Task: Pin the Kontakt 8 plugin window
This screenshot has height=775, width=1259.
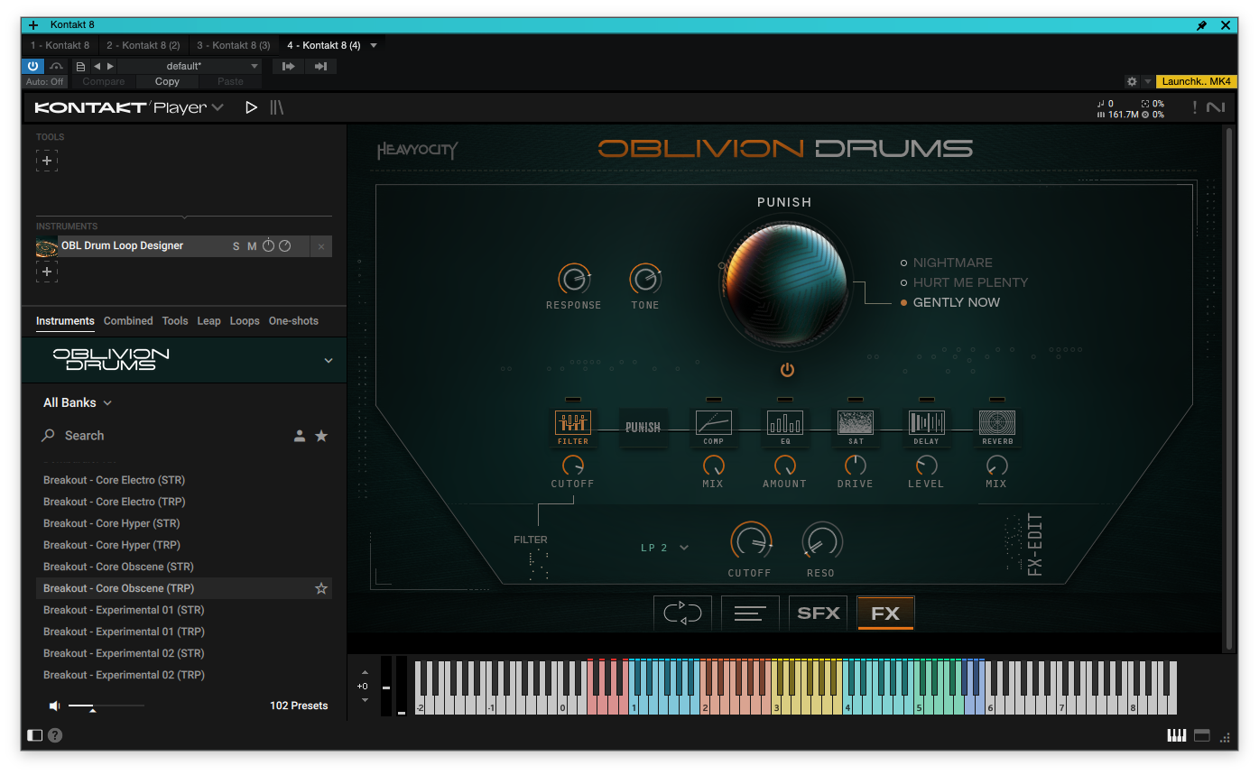Action: [1202, 25]
